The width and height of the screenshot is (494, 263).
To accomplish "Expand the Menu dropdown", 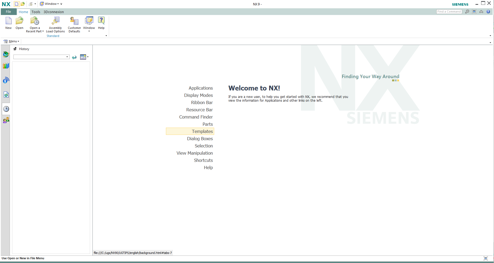I will pos(12,41).
